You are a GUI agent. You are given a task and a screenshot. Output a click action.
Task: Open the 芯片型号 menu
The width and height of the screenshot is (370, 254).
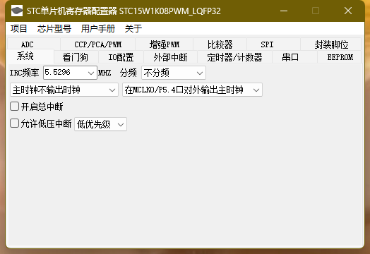point(54,29)
